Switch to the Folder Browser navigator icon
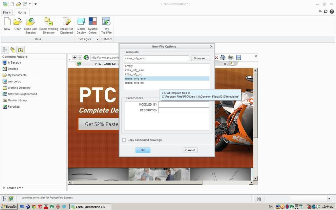 click(x=13, y=50)
